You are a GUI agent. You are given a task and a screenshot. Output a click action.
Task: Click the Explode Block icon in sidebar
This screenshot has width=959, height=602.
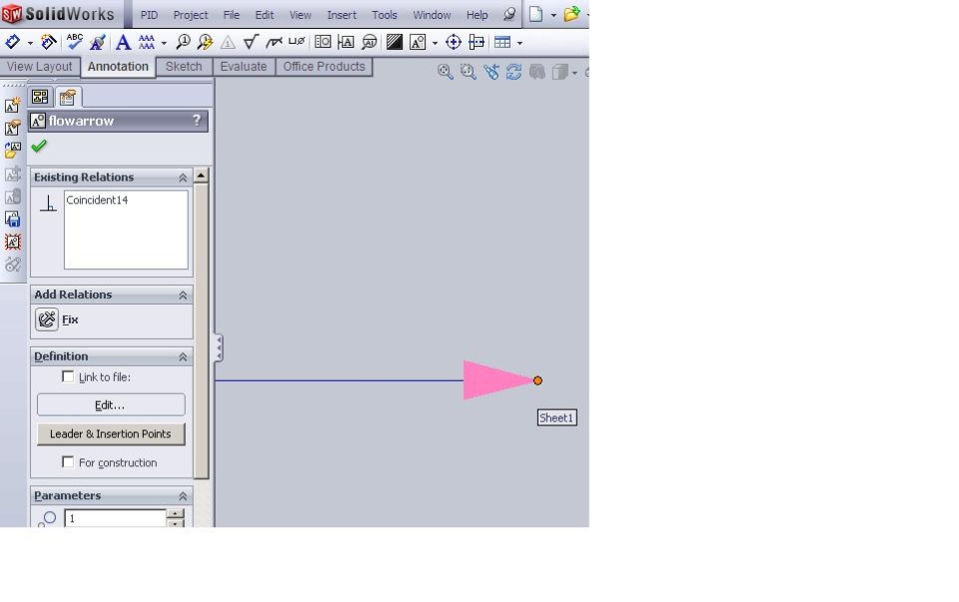(x=12, y=242)
